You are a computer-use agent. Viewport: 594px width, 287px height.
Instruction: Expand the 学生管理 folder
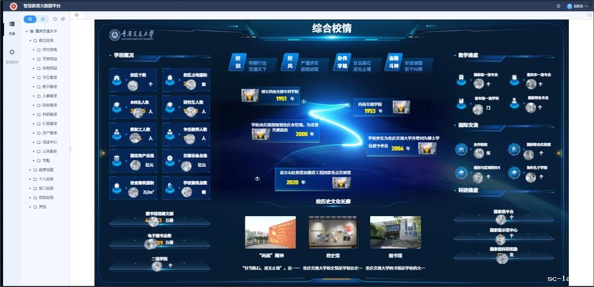tap(33, 78)
